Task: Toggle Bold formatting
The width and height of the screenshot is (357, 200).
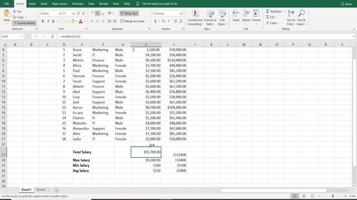Action: [42, 21]
